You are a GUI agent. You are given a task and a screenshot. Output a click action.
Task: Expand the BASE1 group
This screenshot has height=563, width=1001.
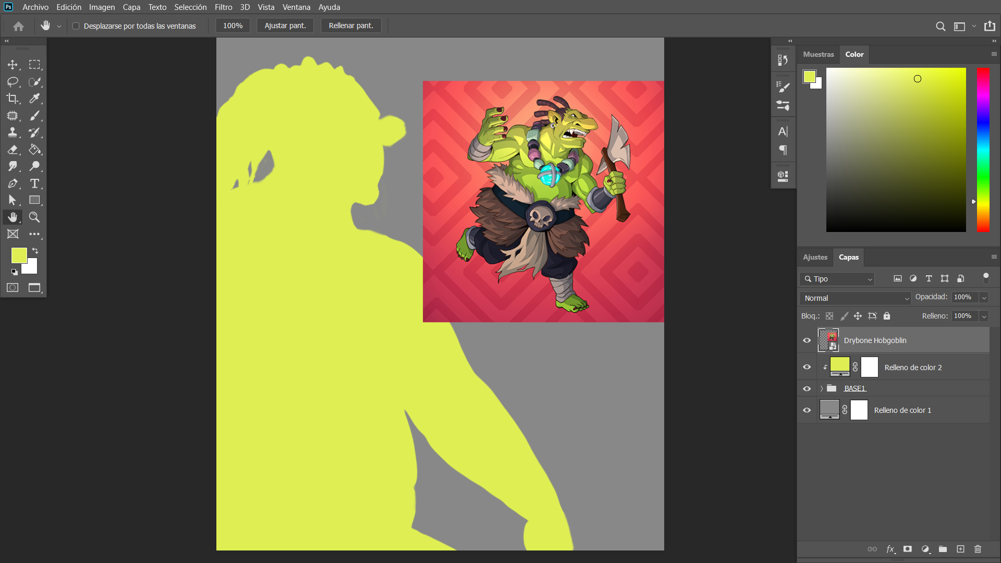pyautogui.click(x=822, y=389)
